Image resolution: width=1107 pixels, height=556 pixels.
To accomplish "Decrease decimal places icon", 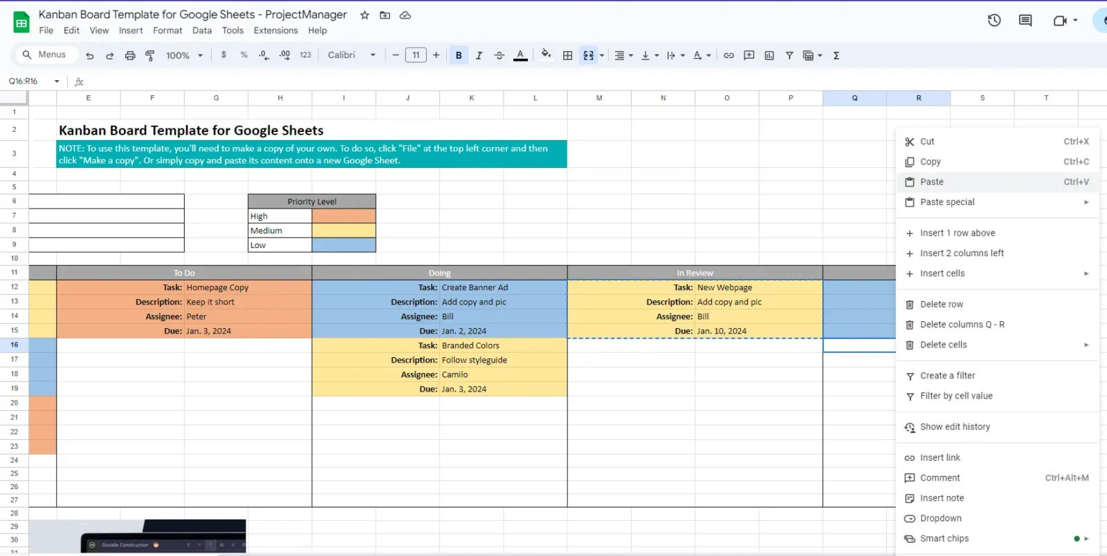I will click(264, 55).
